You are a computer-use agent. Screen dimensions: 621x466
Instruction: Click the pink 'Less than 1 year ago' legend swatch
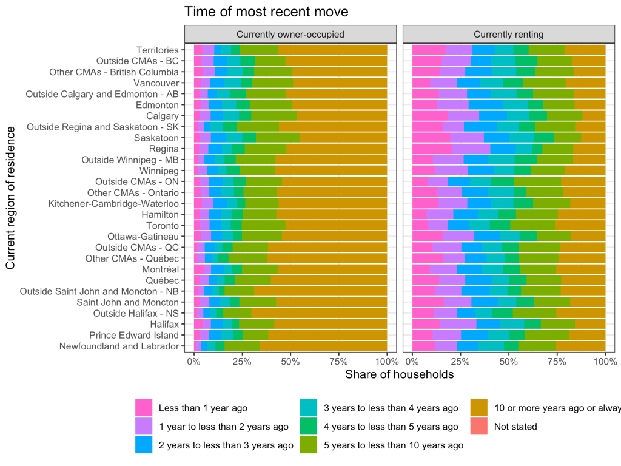(144, 408)
